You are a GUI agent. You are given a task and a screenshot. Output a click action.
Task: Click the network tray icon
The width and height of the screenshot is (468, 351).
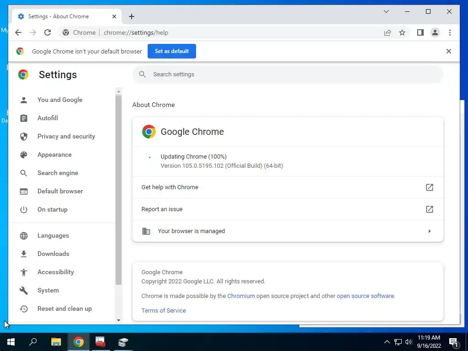tap(398, 342)
